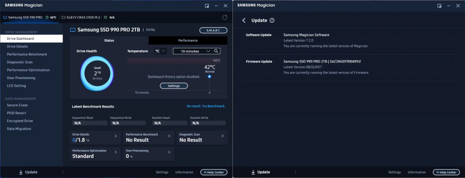
Task: Click the Latest Version 7.2.0 text
Action: click(x=298, y=41)
